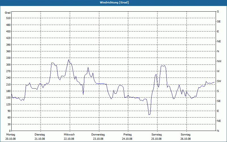Click the 23.10.08 date label
227x142 pixels.
point(98,139)
